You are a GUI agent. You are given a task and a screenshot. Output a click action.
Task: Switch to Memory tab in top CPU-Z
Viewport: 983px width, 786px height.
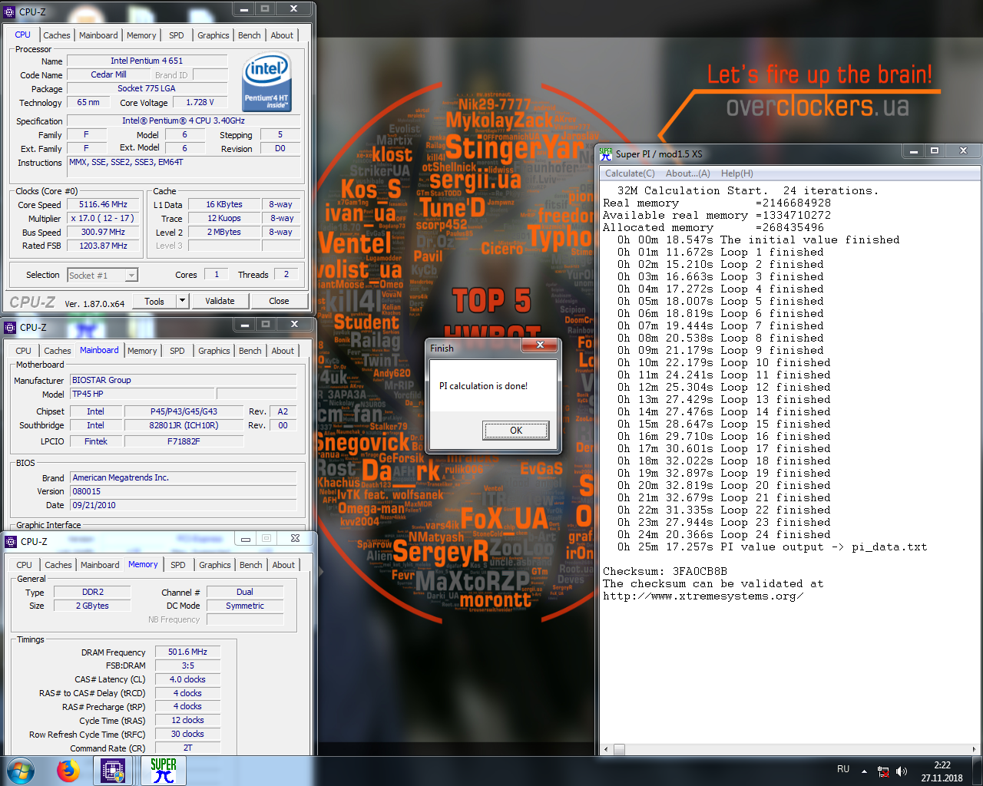(x=141, y=35)
